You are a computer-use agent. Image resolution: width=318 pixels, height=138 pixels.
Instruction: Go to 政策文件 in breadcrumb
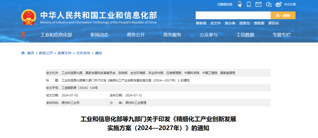[x=64, y=53]
